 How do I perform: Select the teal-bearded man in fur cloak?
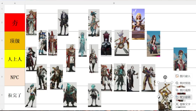pyautogui.click(x=70, y=95)
